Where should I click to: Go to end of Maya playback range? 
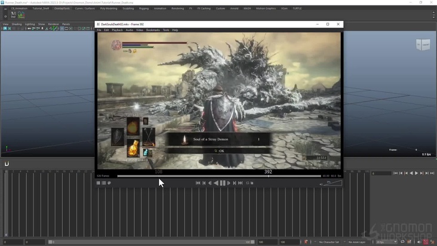click(x=432, y=173)
